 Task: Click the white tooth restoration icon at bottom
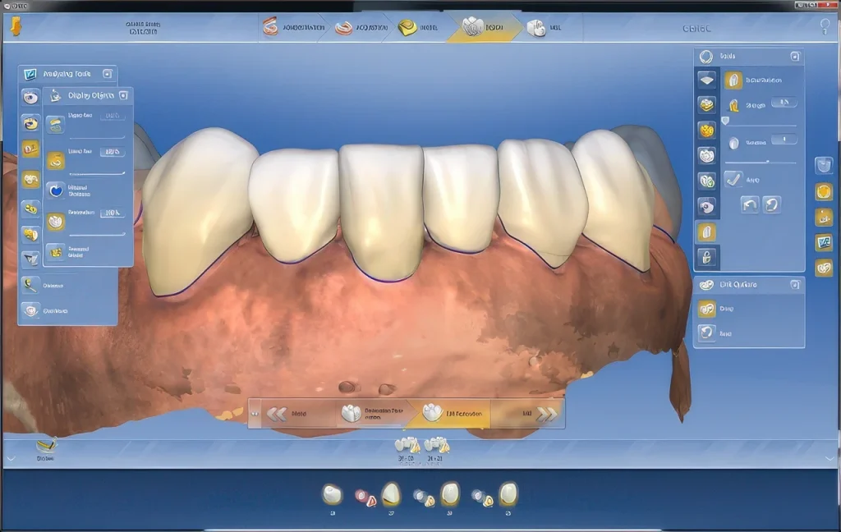332,493
